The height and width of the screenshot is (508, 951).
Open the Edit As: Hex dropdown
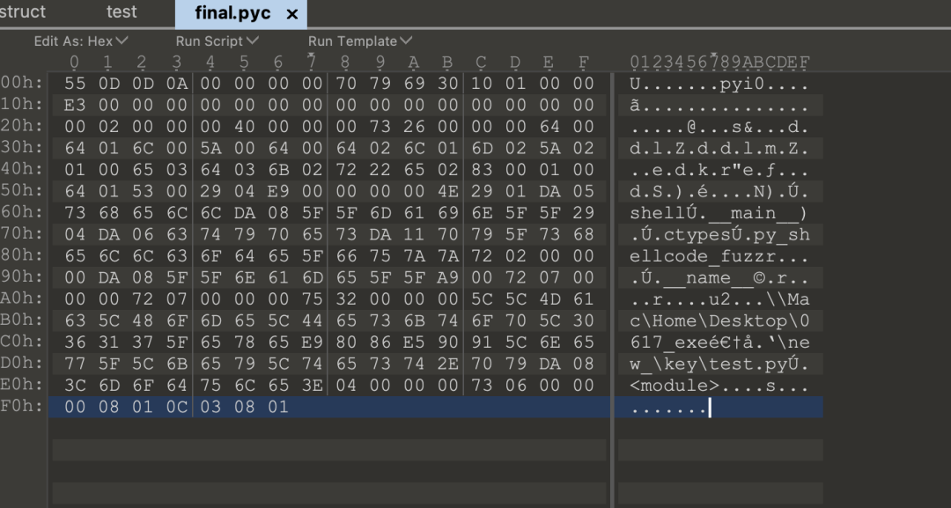81,41
